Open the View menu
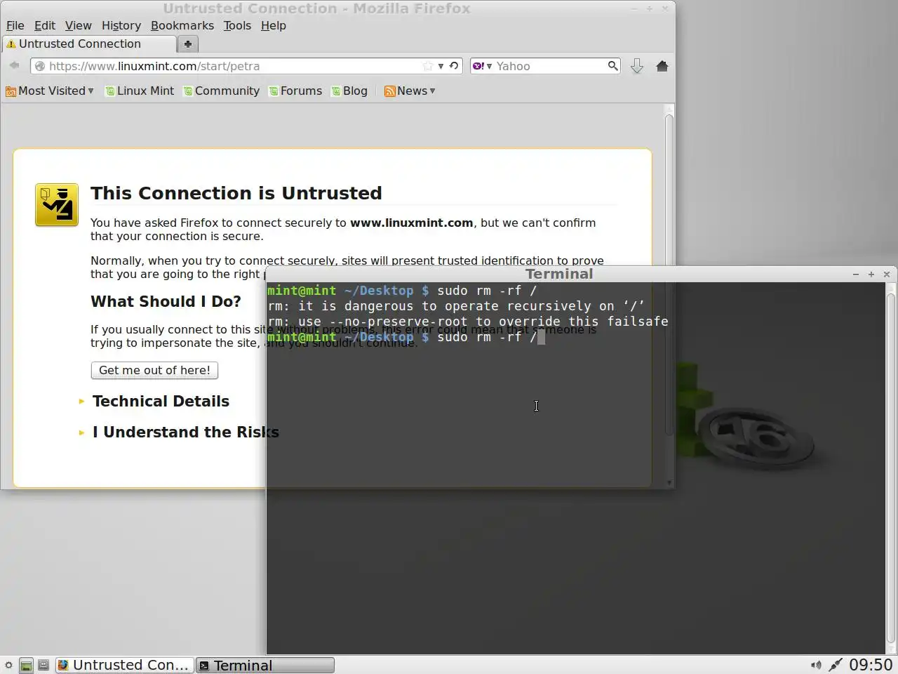Screen dimensions: 898x674 [79, 25]
